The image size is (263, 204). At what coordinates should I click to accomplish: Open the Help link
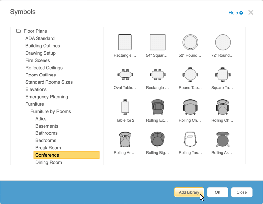(233, 13)
